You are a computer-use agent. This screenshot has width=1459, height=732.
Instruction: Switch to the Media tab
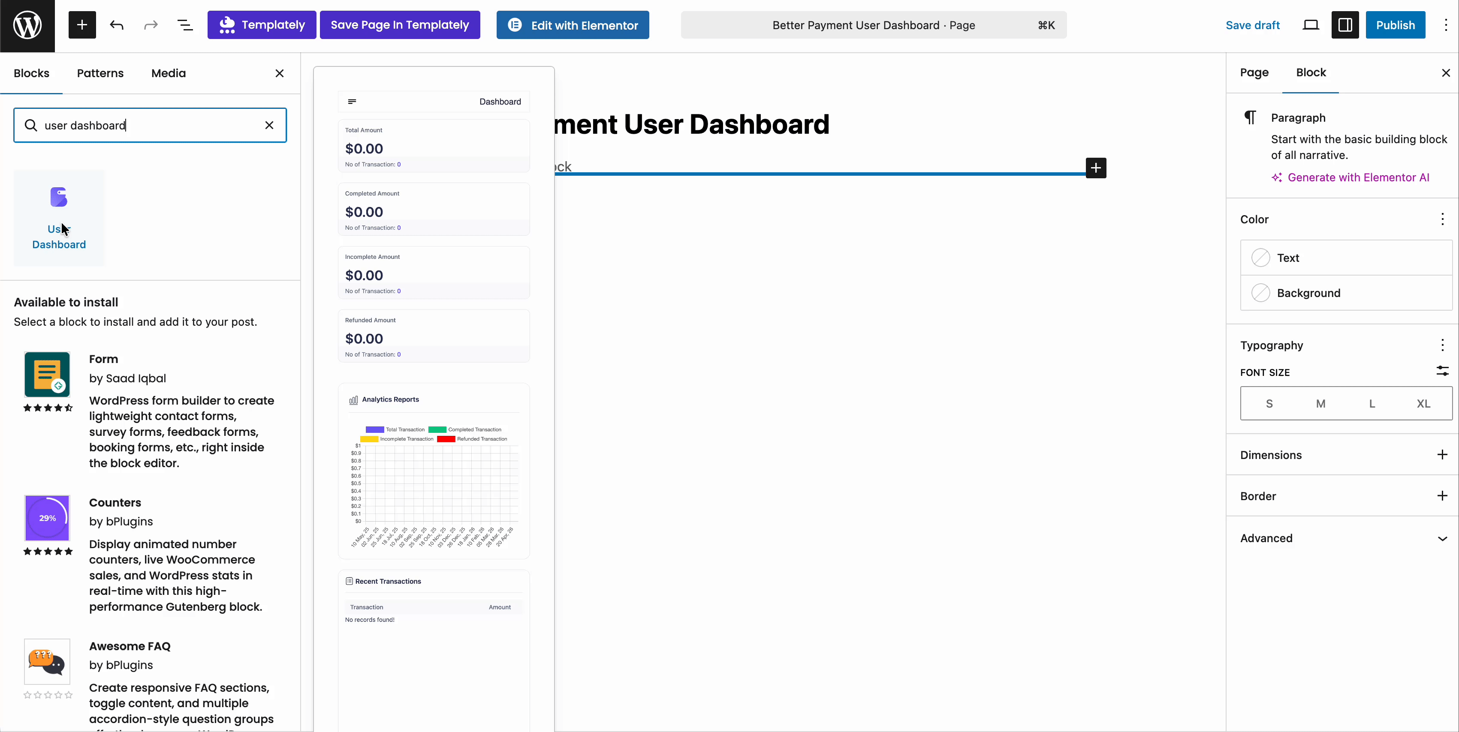coord(168,73)
